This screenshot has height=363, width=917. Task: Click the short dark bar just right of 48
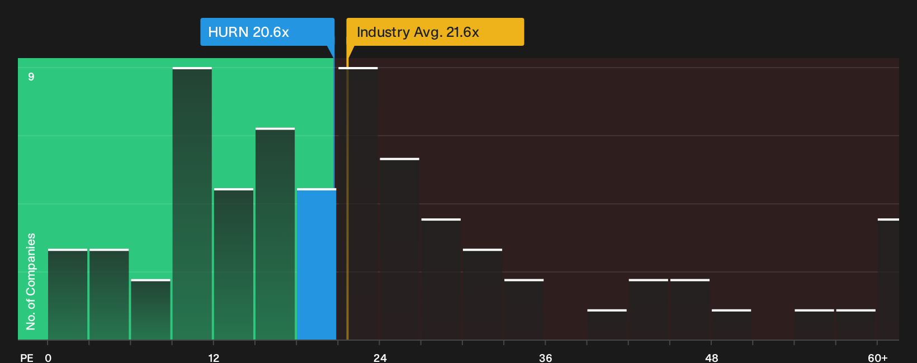[731, 324]
